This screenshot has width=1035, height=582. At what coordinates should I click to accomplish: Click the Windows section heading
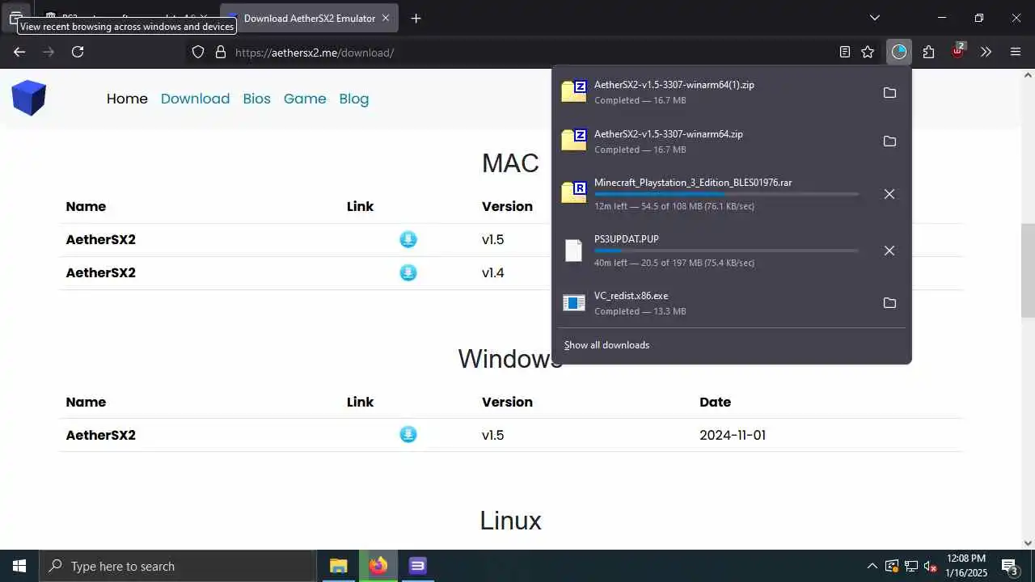click(510, 358)
